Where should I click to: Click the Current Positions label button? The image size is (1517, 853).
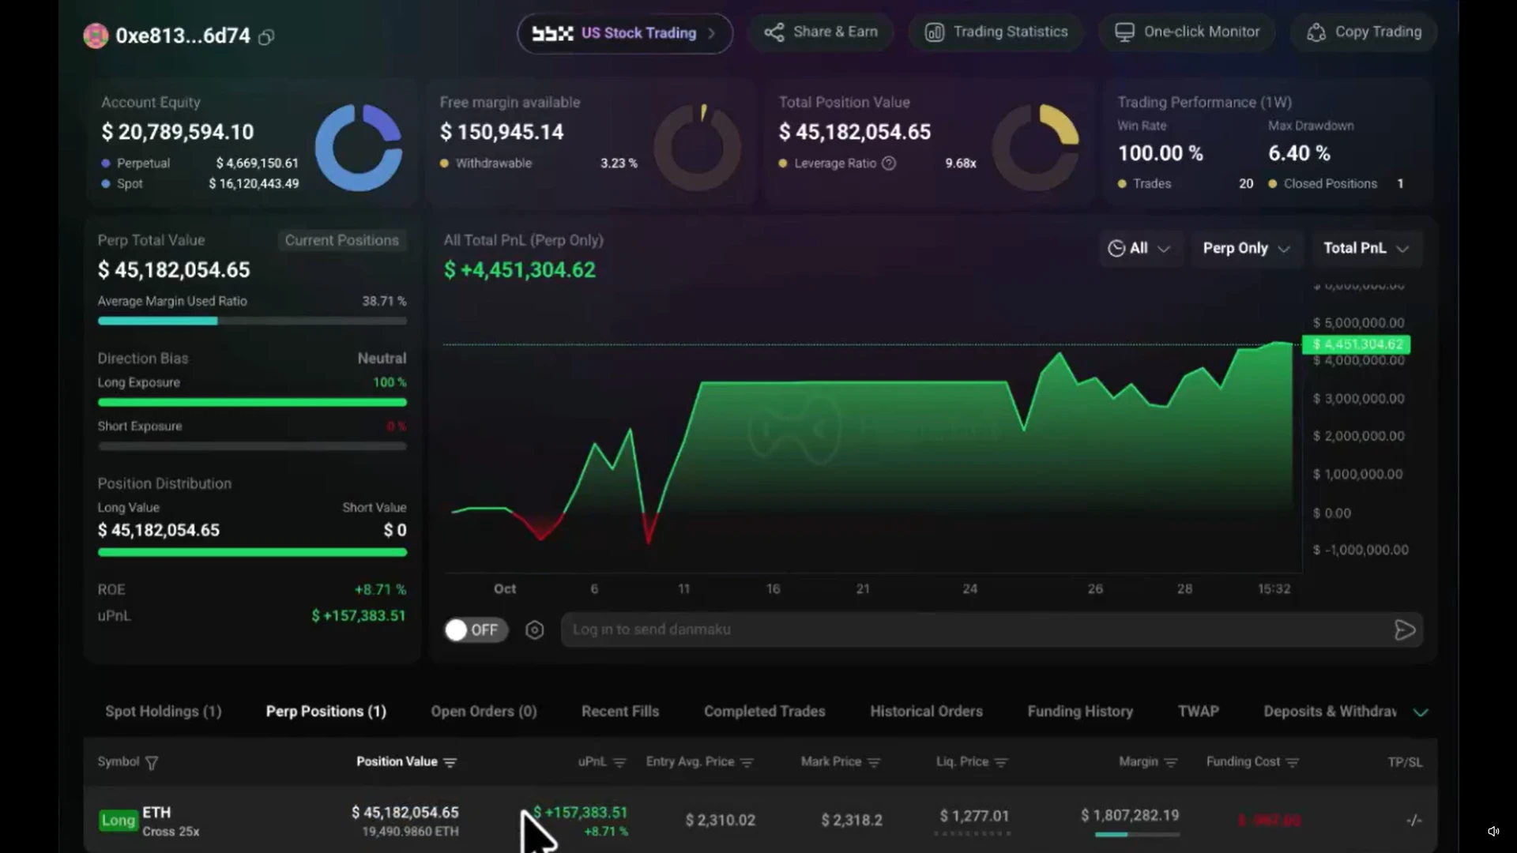[x=342, y=241]
